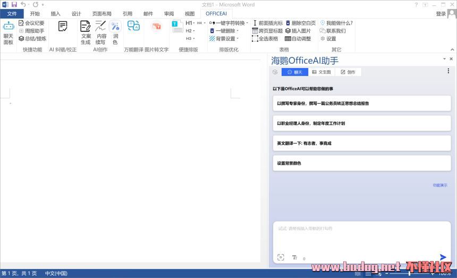Viewport: 457px width, 278px height.
Task: Click the screenshot capture icon in chat input
Action: coord(281,257)
